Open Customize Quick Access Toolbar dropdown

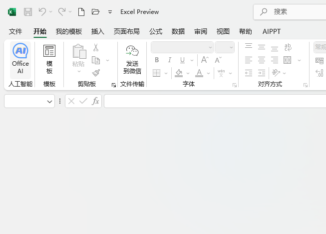[110, 12]
